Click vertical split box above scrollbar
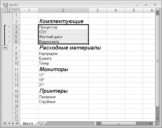162x128 pixels. (x=157, y=9)
